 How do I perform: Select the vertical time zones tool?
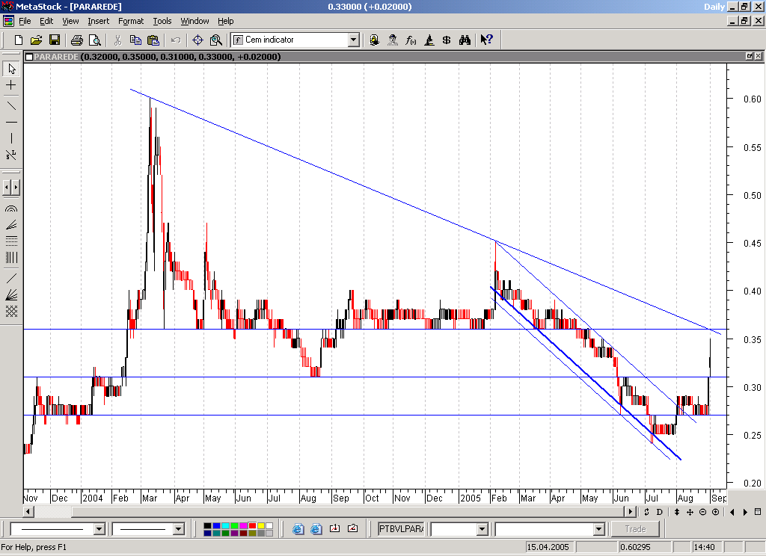pos(11,258)
